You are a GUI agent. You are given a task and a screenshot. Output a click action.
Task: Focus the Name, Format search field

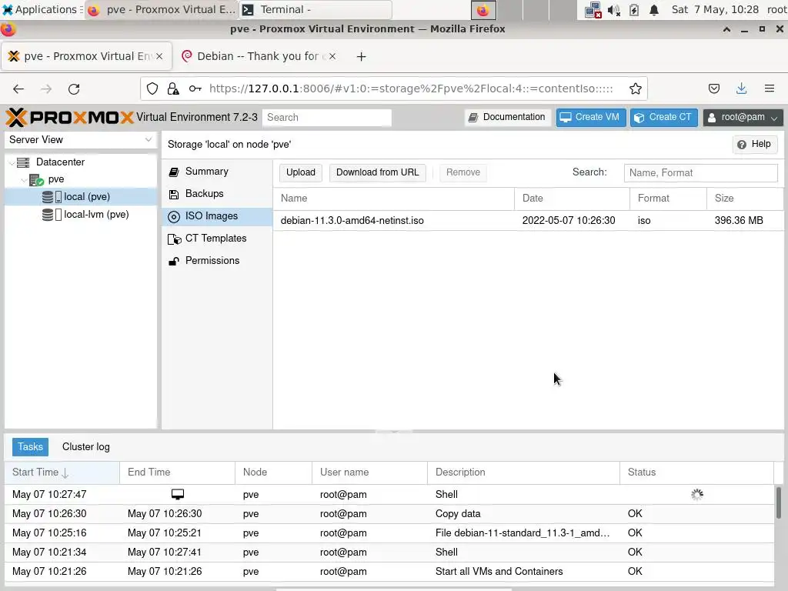(700, 173)
